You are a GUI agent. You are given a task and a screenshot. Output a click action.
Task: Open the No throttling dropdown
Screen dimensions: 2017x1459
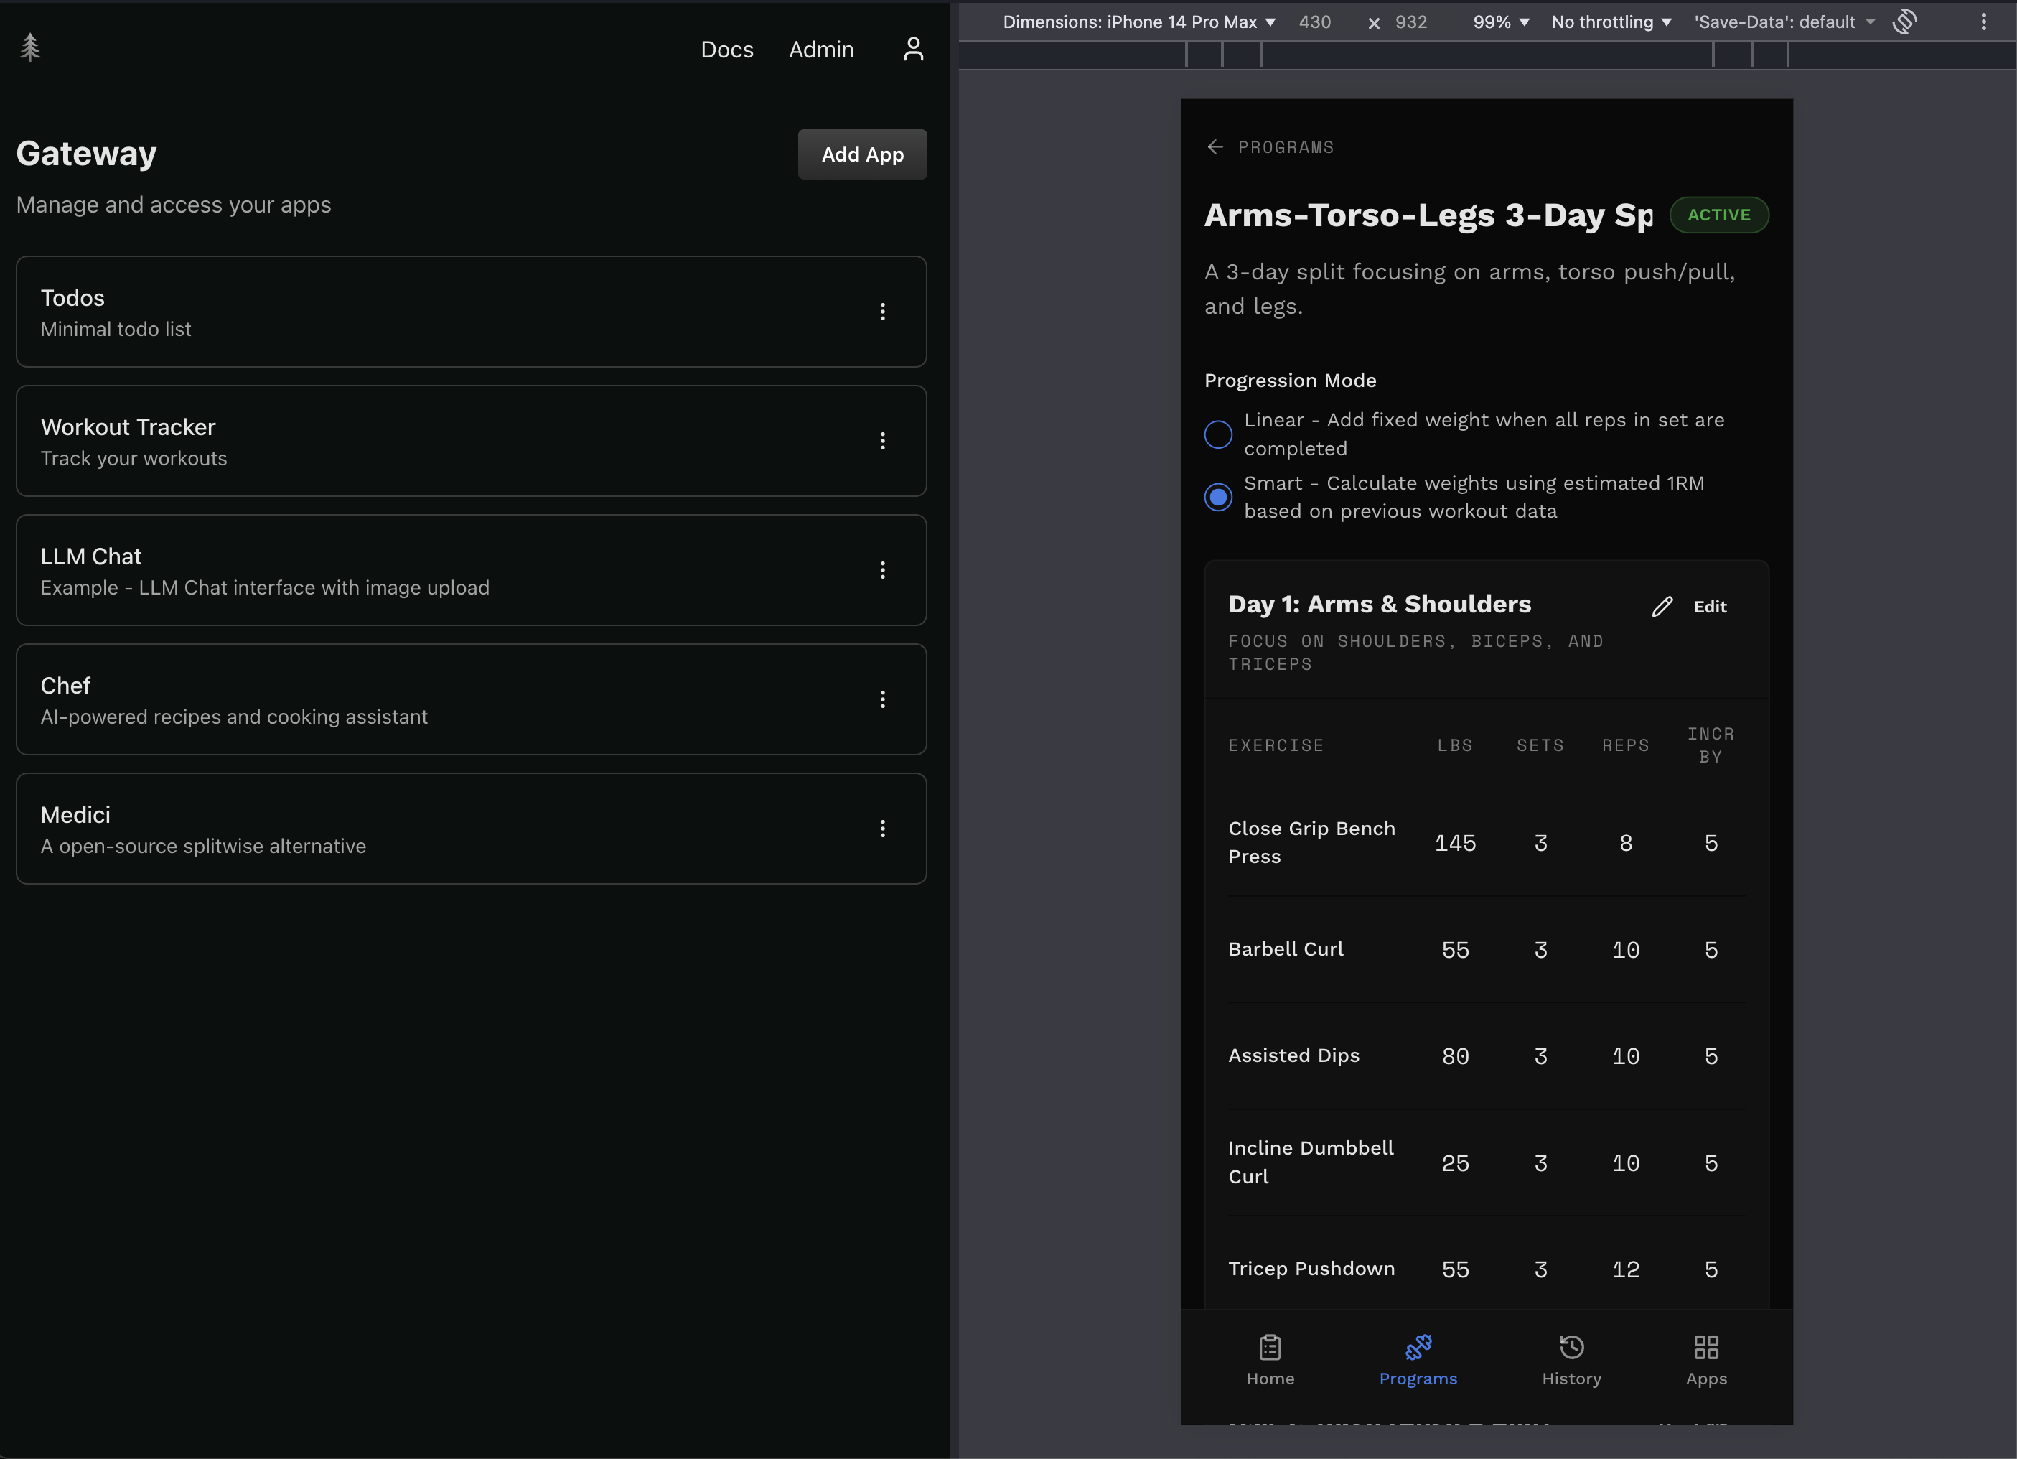click(1611, 22)
